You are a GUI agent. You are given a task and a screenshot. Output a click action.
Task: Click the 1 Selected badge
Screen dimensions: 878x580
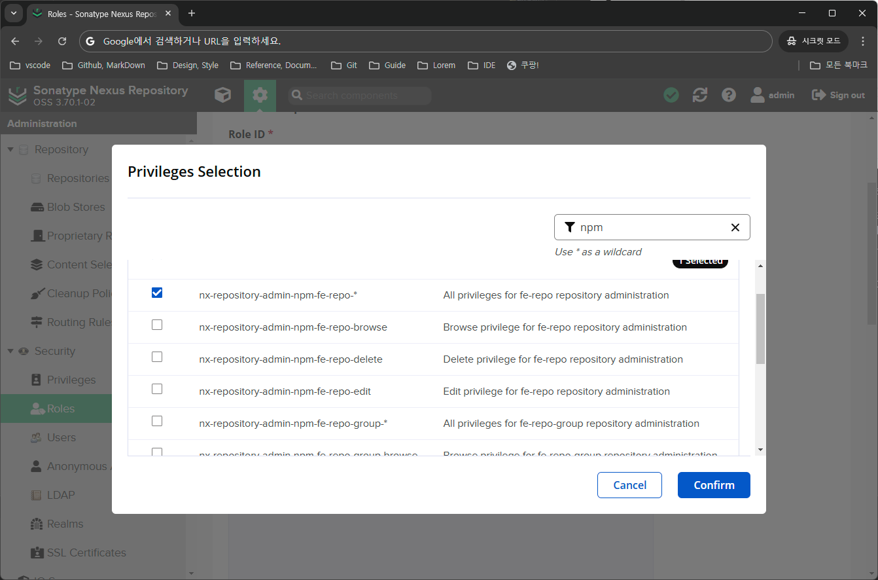coord(700,262)
